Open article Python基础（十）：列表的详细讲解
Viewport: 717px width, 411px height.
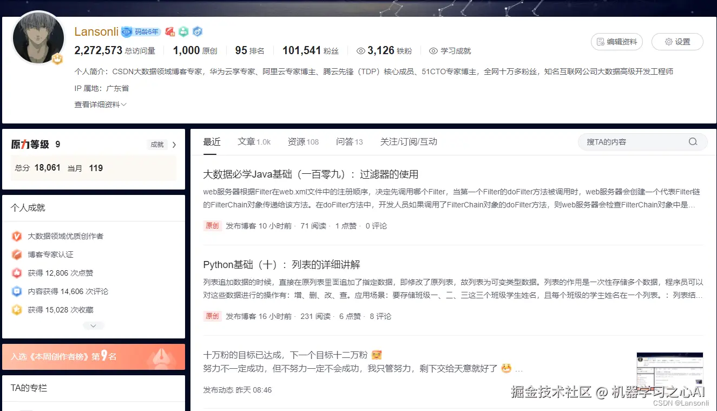pyautogui.click(x=281, y=265)
